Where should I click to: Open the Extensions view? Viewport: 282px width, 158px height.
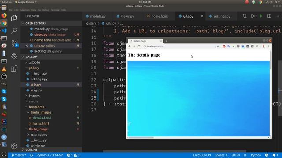[14, 68]
